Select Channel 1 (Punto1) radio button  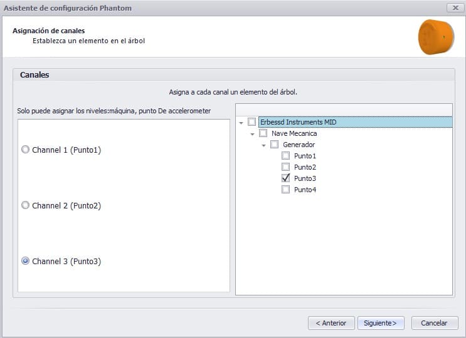(26, 150)
